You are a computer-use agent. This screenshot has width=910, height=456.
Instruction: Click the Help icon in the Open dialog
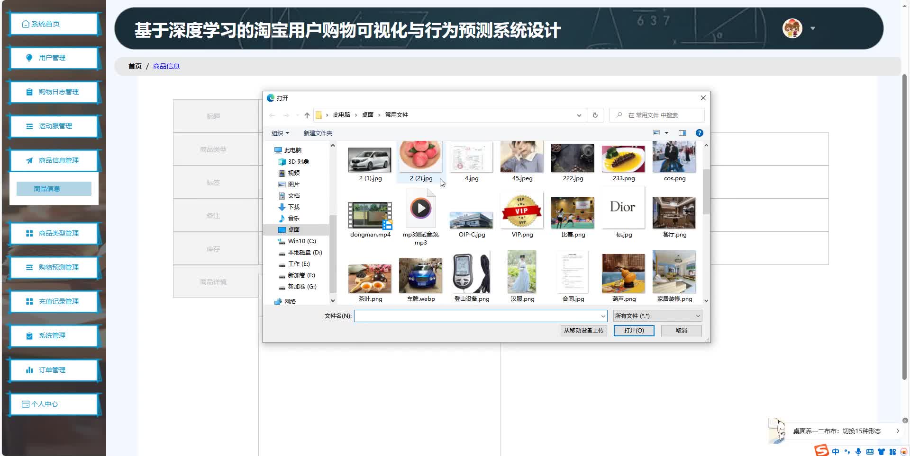(700, 133)
